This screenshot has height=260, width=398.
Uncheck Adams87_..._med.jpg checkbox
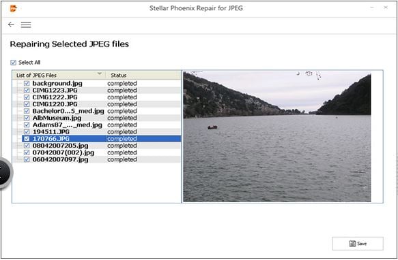tap(27, 125)
